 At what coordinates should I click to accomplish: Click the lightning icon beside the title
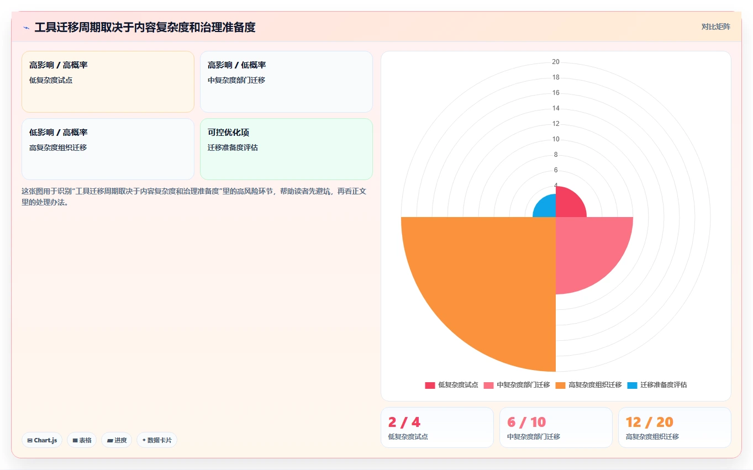tap(26, 27)
